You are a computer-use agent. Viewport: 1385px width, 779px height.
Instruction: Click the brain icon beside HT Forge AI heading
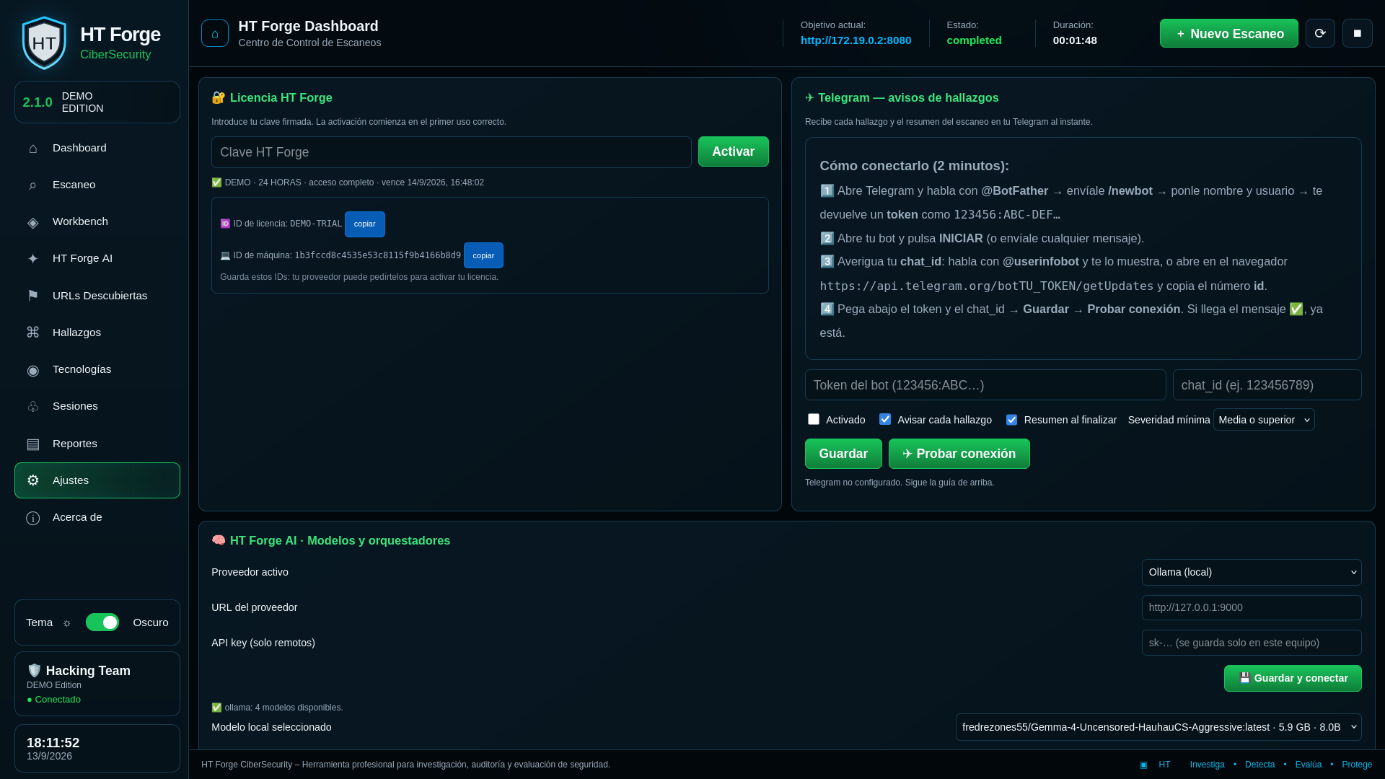(x=218, y=540)
